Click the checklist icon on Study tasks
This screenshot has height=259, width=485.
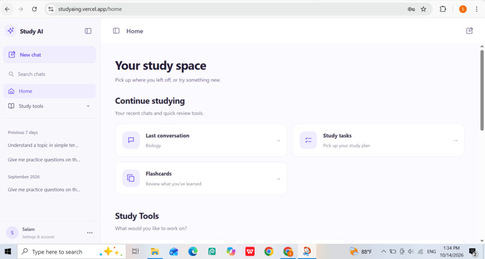[x=308, y=140]
